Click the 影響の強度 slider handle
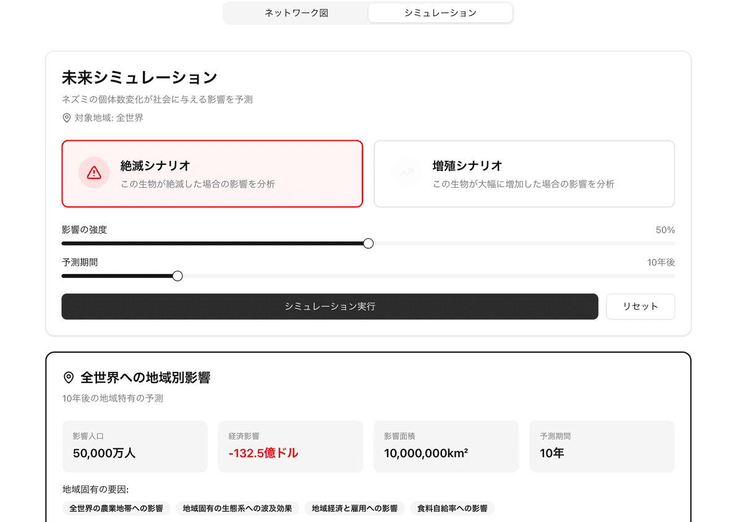Image resolution: width=742 pixels, height=522 pixels. click(369, 243)
